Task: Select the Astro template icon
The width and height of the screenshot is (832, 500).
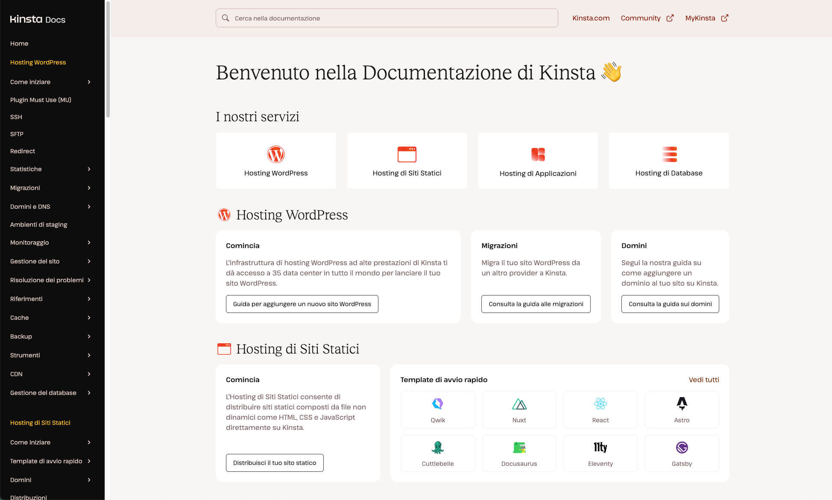Action: pos(682,403)
